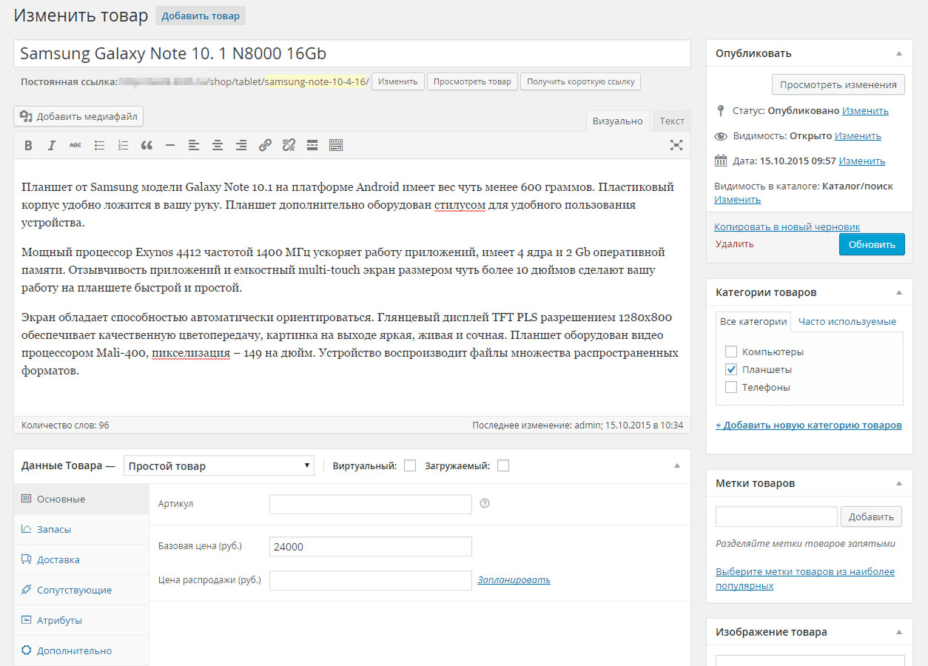Switch to Все категории tab
The image size is (928, 666).
coord(753,321)
